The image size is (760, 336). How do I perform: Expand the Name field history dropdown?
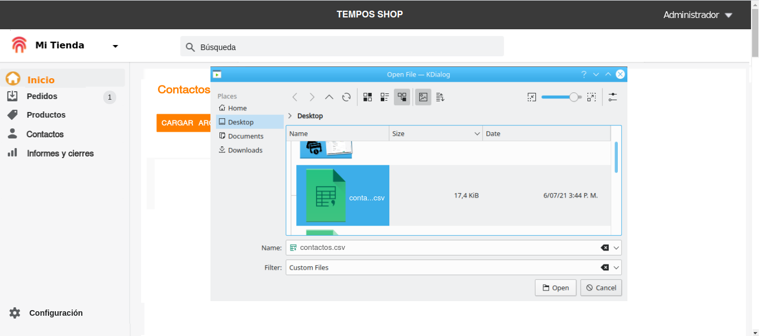[616, 248]
